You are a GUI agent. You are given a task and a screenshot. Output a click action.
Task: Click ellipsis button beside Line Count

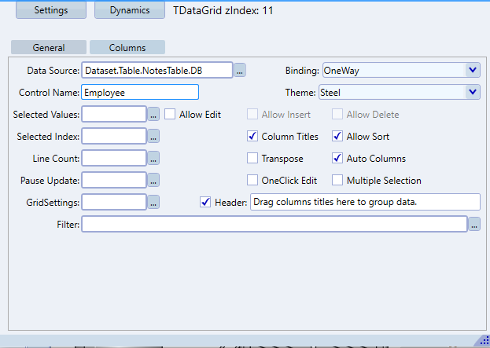[x=153, y=159]
